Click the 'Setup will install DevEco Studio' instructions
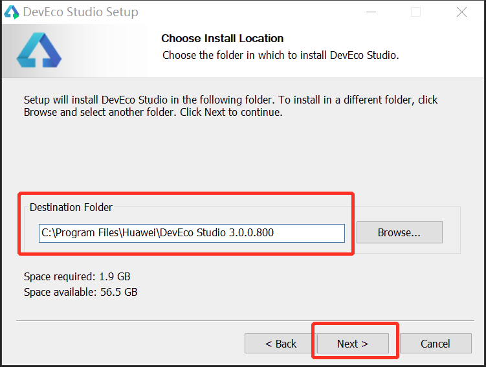 pyautogui.click(x=230, y=106)
